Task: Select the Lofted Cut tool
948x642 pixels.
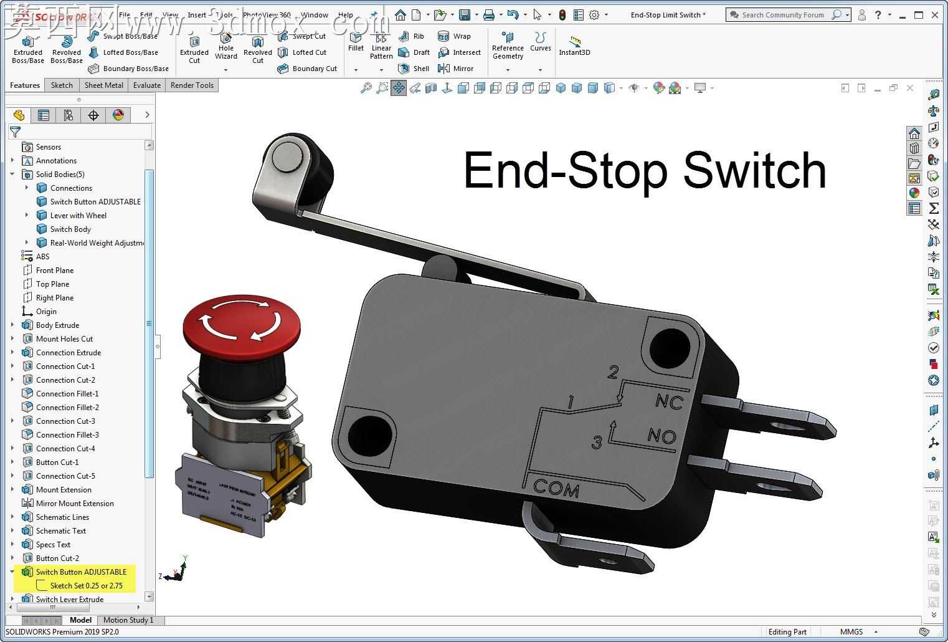Action: [x=303, y=52]
